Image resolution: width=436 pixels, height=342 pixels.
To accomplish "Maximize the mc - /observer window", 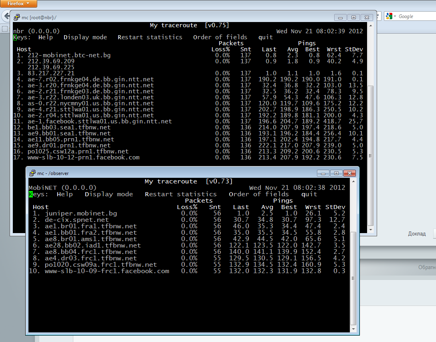I will tap(336, 173).
